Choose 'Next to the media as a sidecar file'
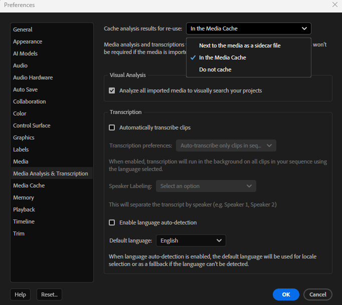 pyautogui.click(x=249, y=45)
